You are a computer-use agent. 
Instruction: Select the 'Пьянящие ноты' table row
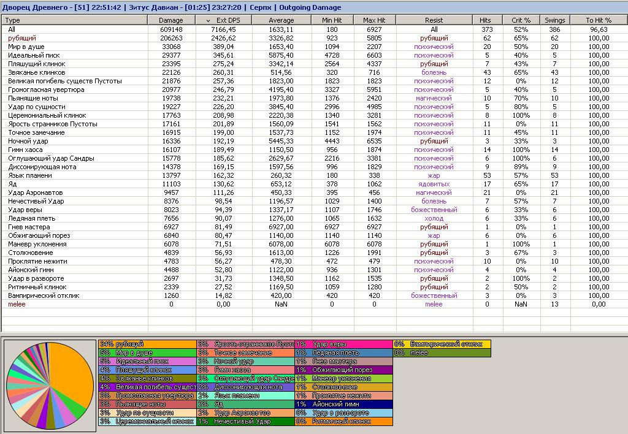[x=314, y=98]
